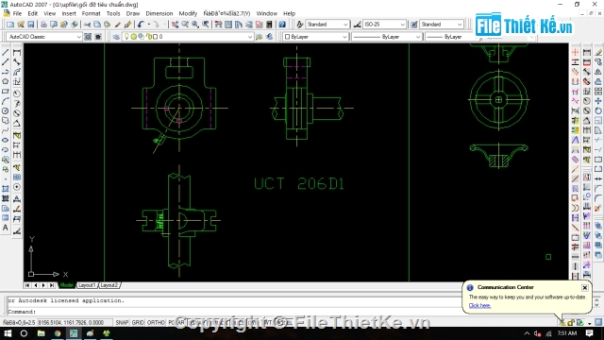Open the Dimension menu
Image resolution: width=604 pixels, height=340 pixels.
pos(159,13)
